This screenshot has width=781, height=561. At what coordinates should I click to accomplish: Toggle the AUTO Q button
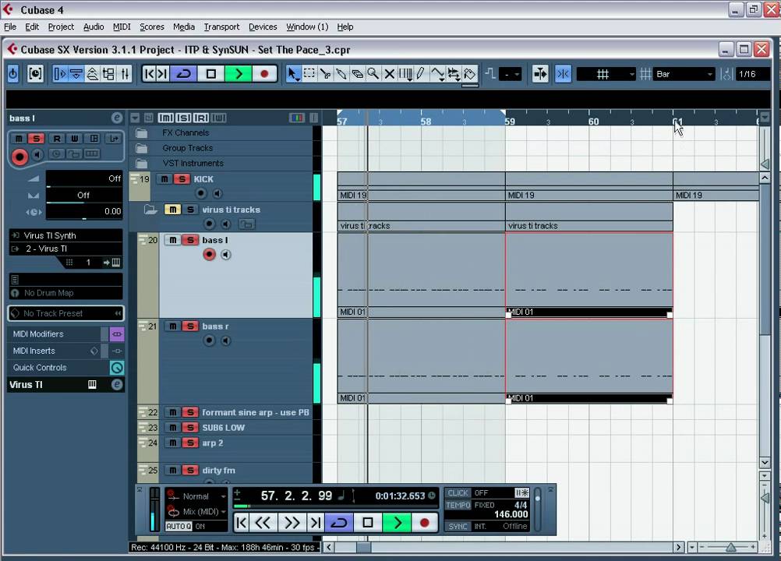[x=178, y=527]
